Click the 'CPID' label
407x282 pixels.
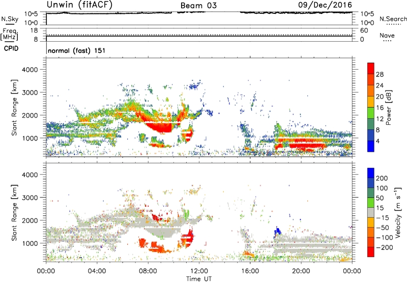(x=11, y=48)
